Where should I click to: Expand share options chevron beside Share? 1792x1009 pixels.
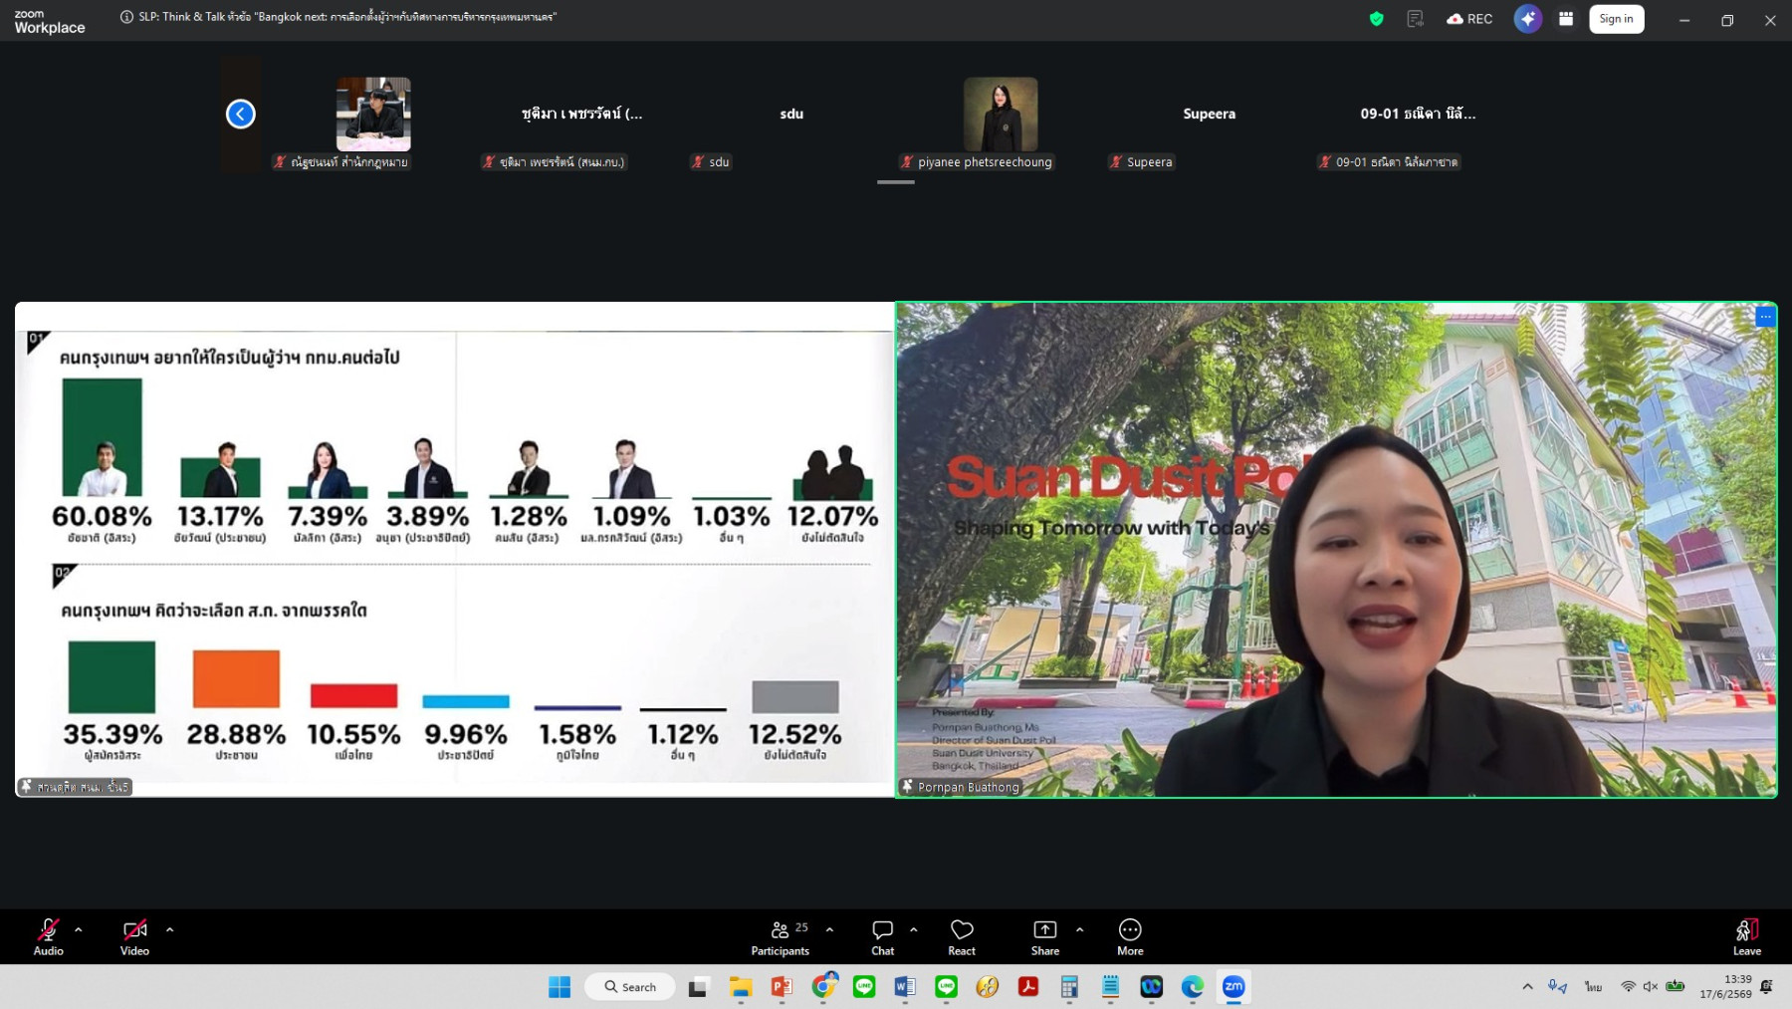pos(1079,929)
